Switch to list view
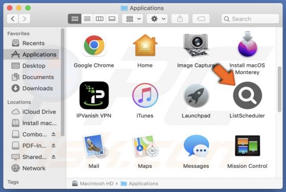Viewport: 286px width, 192px height. [87, 19]
